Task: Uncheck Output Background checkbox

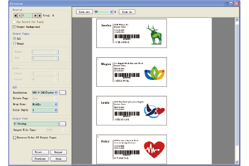Action: pos(14,27)
